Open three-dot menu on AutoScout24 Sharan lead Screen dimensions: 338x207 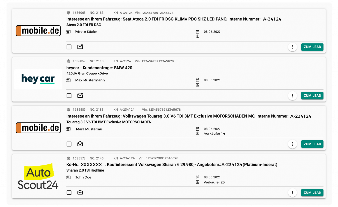[292, 192]
